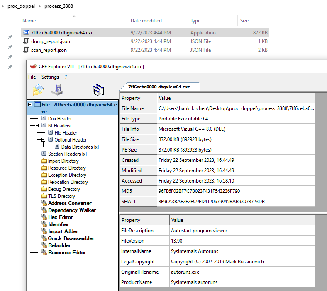Open Import Adder tool
327x291 pixels.
tap(63, 231)
